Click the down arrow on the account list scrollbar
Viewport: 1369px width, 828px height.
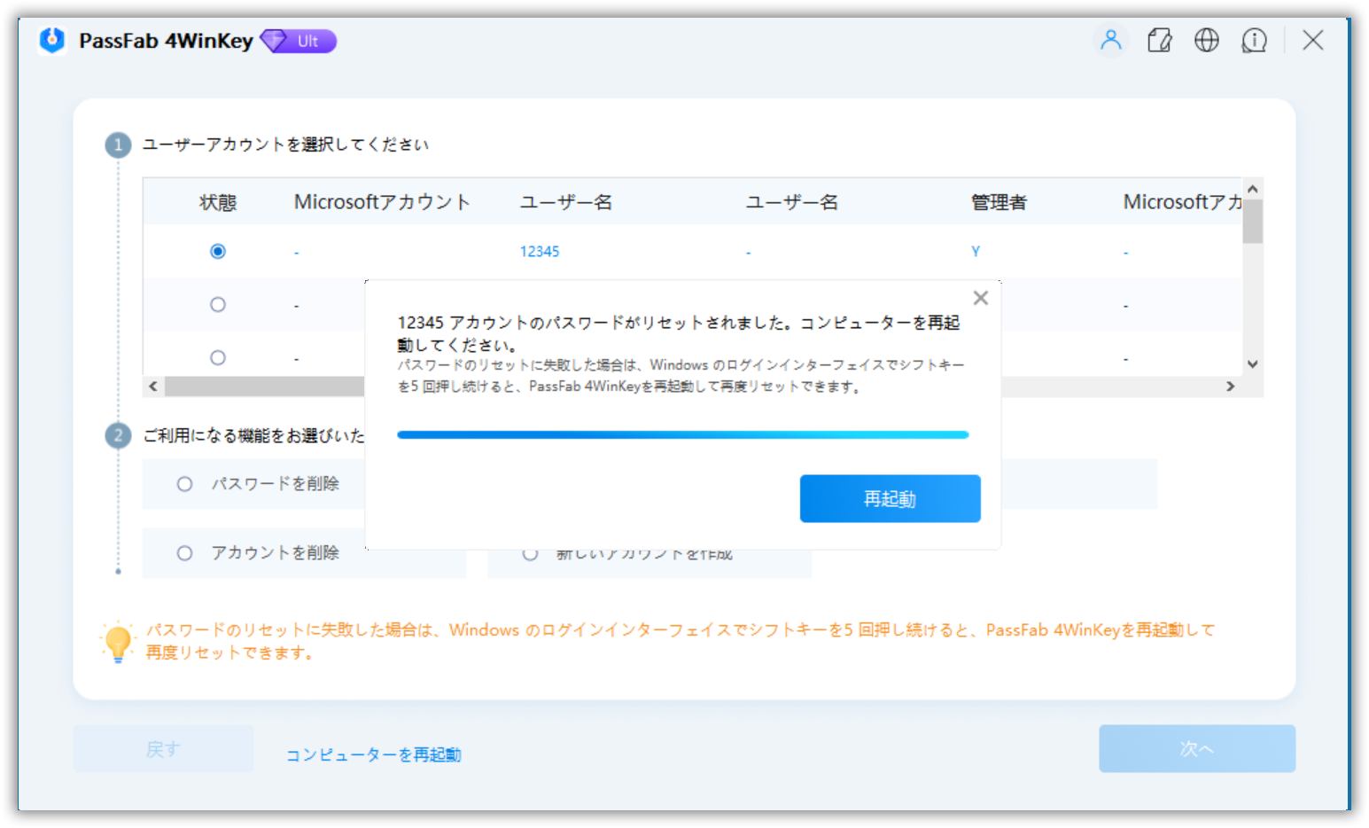coord(1252,363)
